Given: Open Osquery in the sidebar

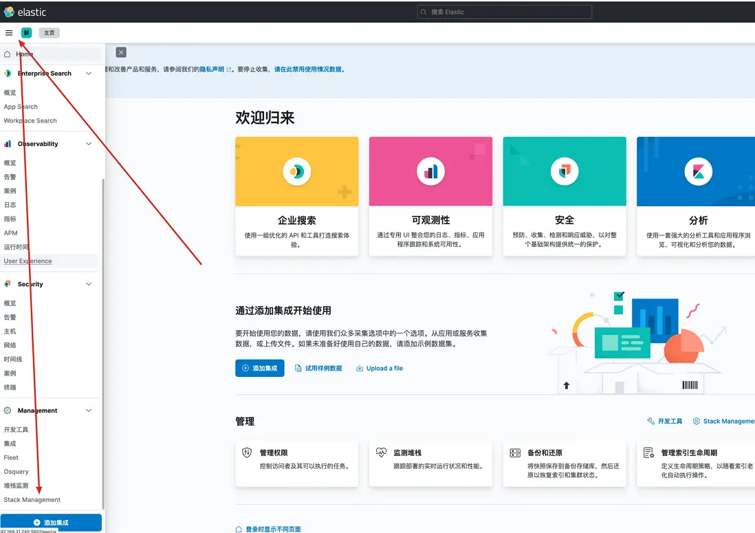Looking at the screenshot, I should pos(17,471).
